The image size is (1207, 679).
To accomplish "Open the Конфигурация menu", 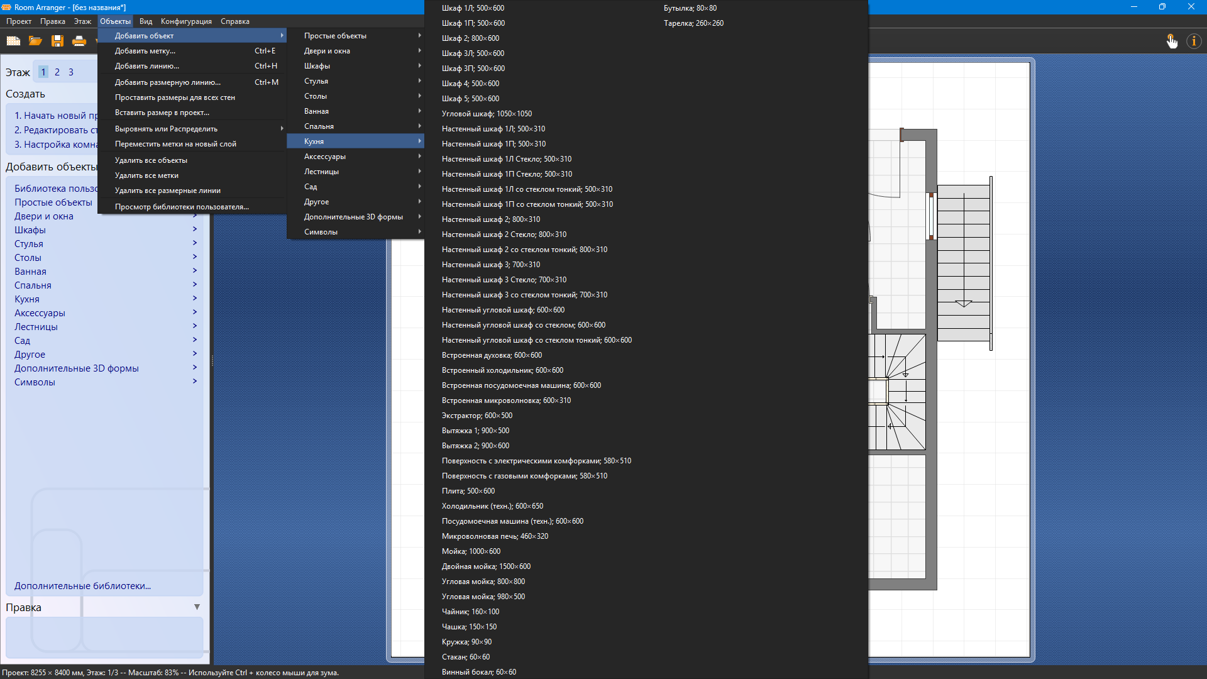I will (186, 21).
